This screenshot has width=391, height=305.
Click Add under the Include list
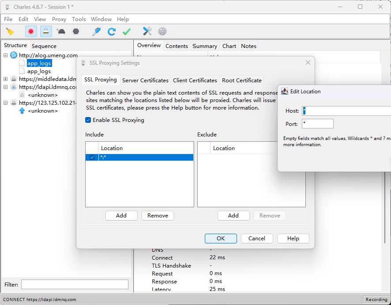121,215
